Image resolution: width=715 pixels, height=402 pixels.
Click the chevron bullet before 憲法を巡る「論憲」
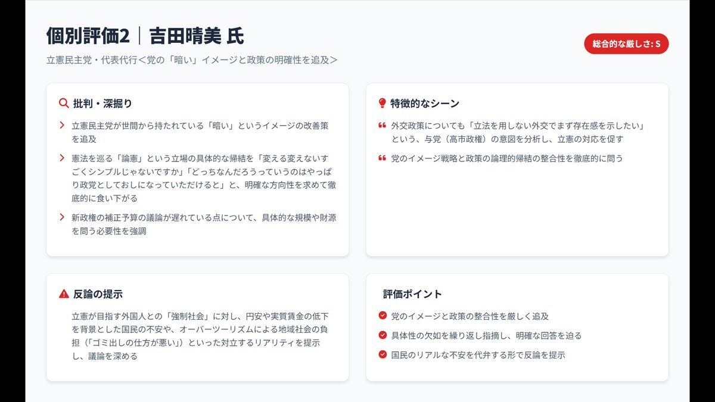tap(62, 158)
